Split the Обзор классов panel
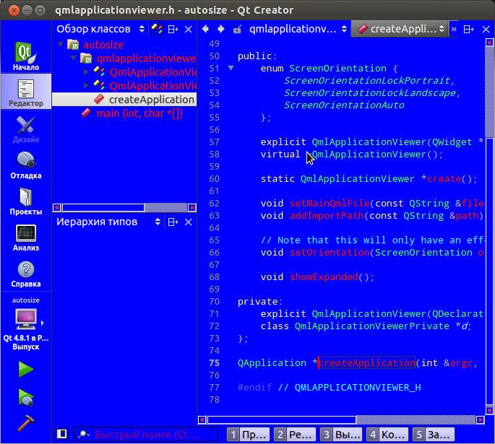Image resolution: width=495 pixels, height=444 pixels. coord(173,30)
